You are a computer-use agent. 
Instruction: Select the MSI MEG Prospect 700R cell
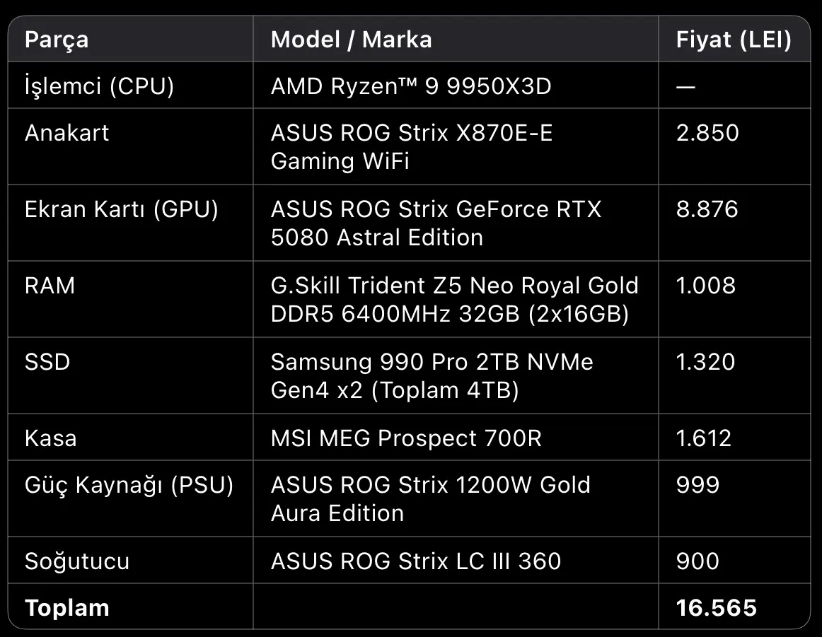[406, 438]
